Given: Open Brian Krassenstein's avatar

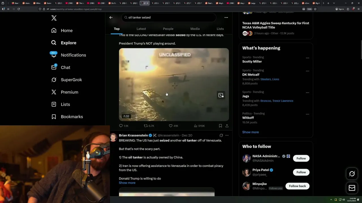Looking at the screenshot, I should pos(113,137).
